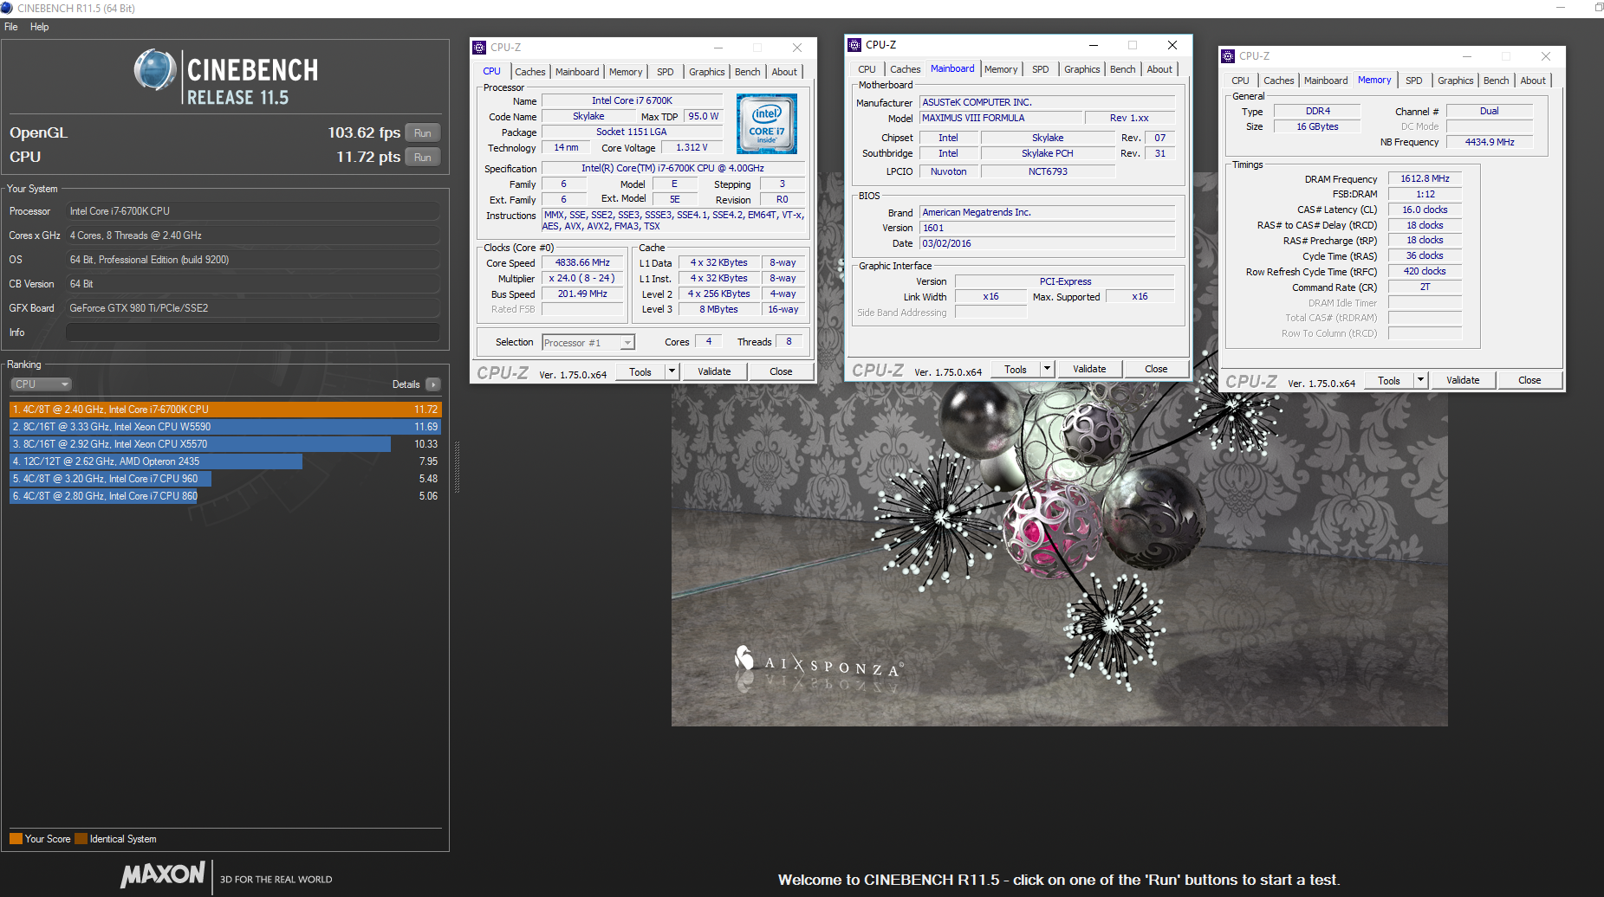Screen dimensions: 1604x897
Task: Click the Details arrow icon in the Ranking panel
Action: pyautogui.click(x=433, y=384)
